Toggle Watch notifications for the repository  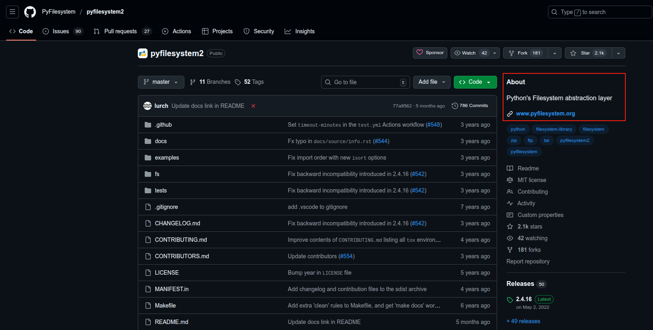(475, 53)
